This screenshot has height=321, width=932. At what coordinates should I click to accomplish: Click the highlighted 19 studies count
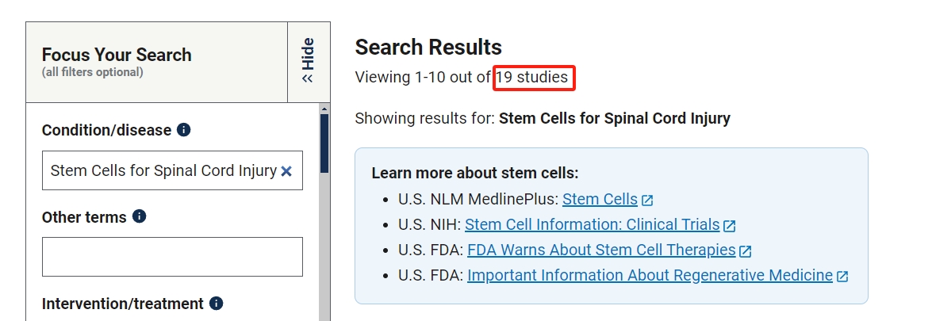click(533, 78)
